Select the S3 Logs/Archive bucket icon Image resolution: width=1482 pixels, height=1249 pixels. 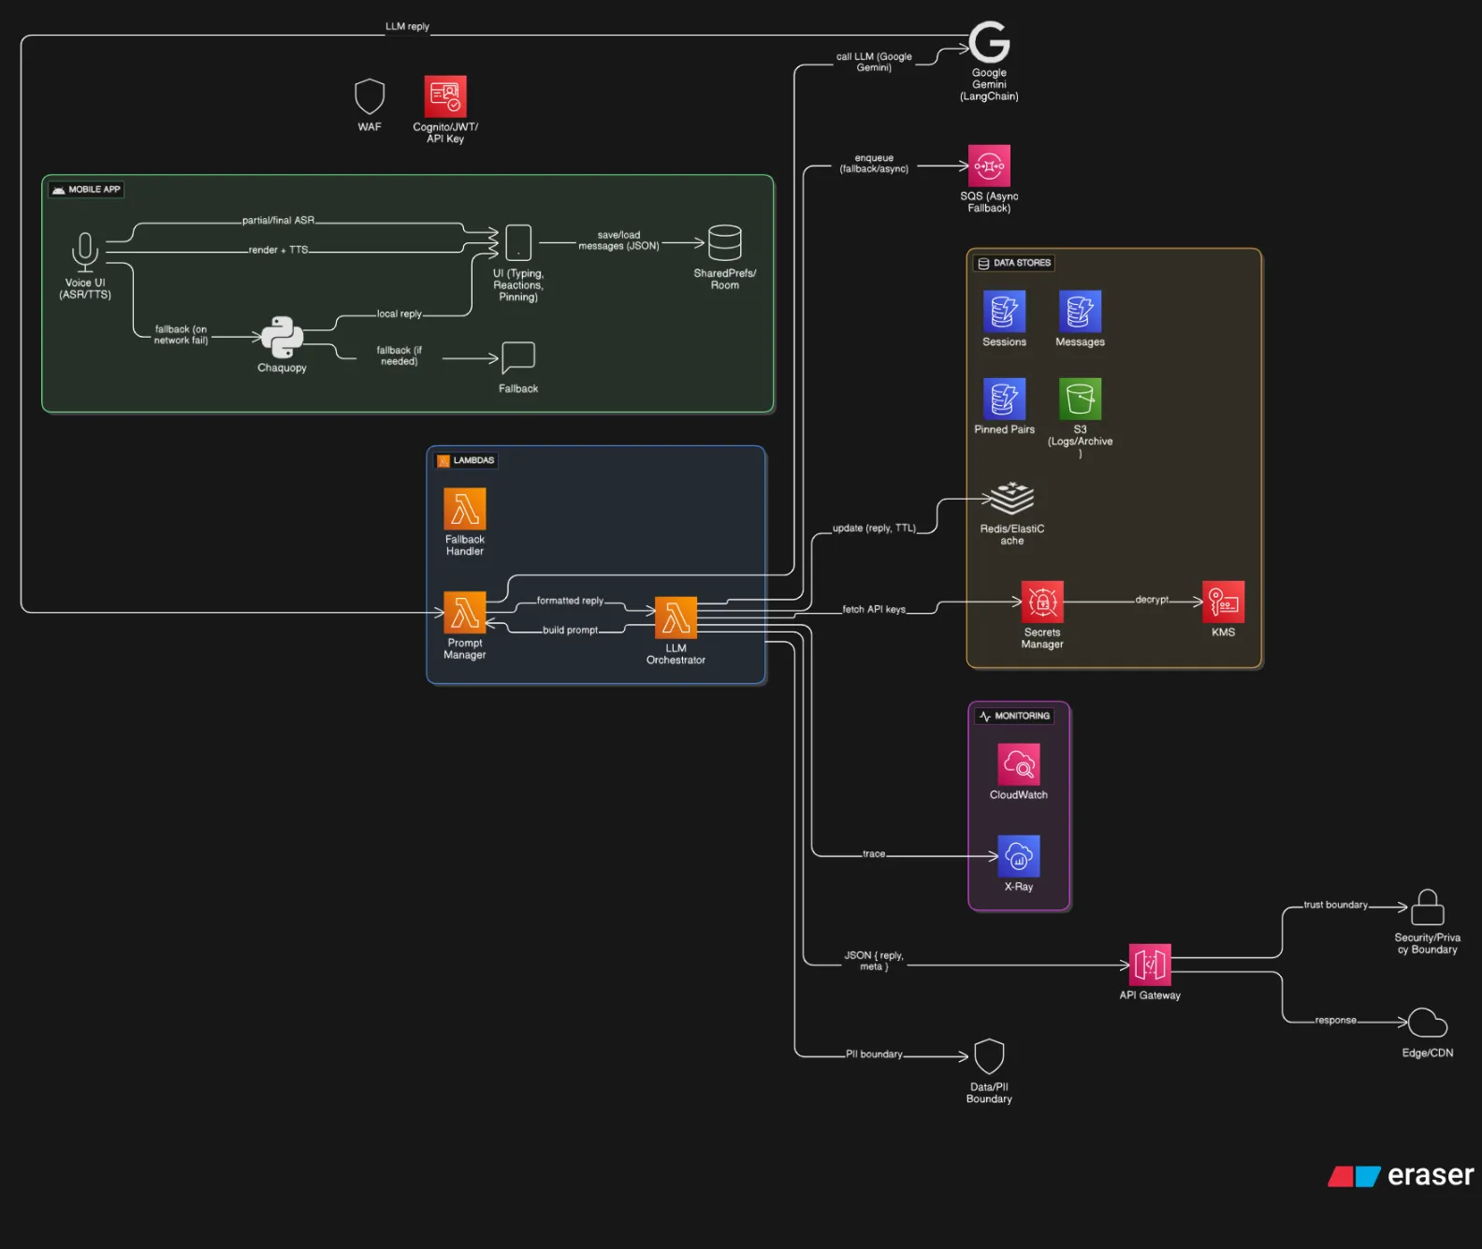point(1080,399)
